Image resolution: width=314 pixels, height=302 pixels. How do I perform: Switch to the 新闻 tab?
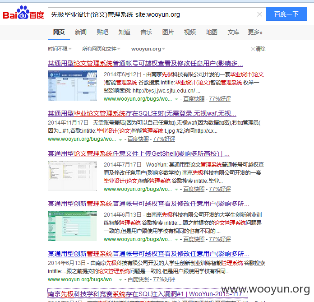click(x=80, y=32)
